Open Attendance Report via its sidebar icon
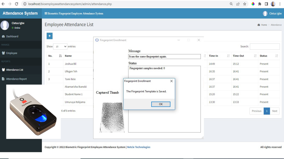The height and width of the screenshot is (159, 284). pyautogui.click(x=4, y=79)
